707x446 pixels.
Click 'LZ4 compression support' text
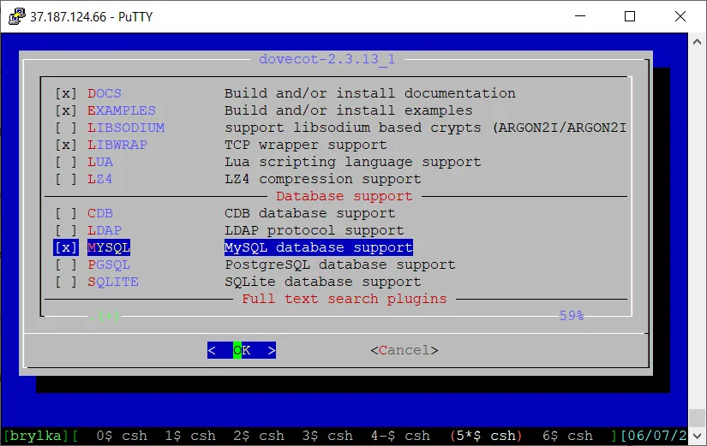323,179
